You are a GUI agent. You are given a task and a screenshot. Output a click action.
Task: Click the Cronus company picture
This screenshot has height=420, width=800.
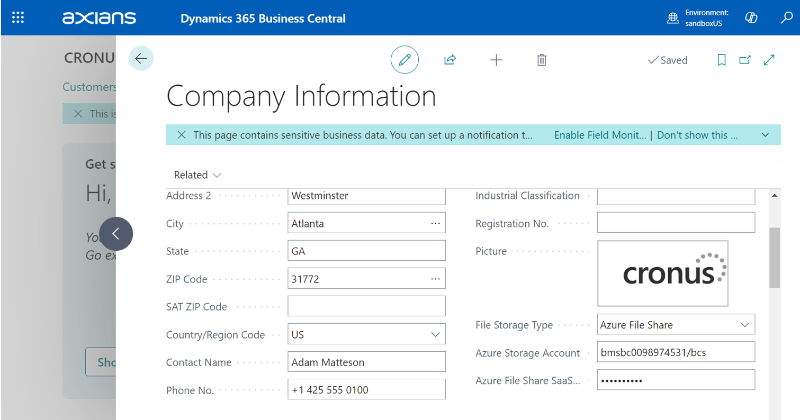[663, 273]
